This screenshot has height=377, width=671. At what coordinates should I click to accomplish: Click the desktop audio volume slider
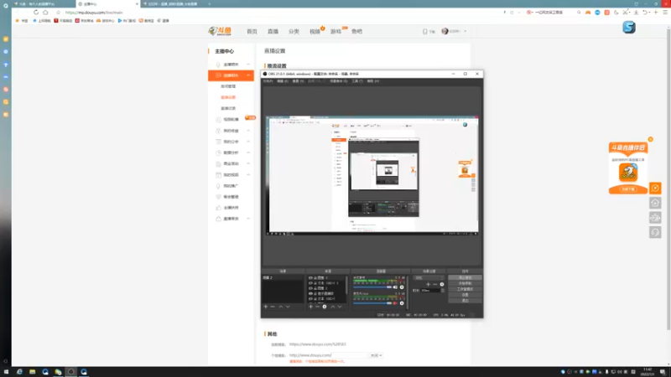(372, 287)
